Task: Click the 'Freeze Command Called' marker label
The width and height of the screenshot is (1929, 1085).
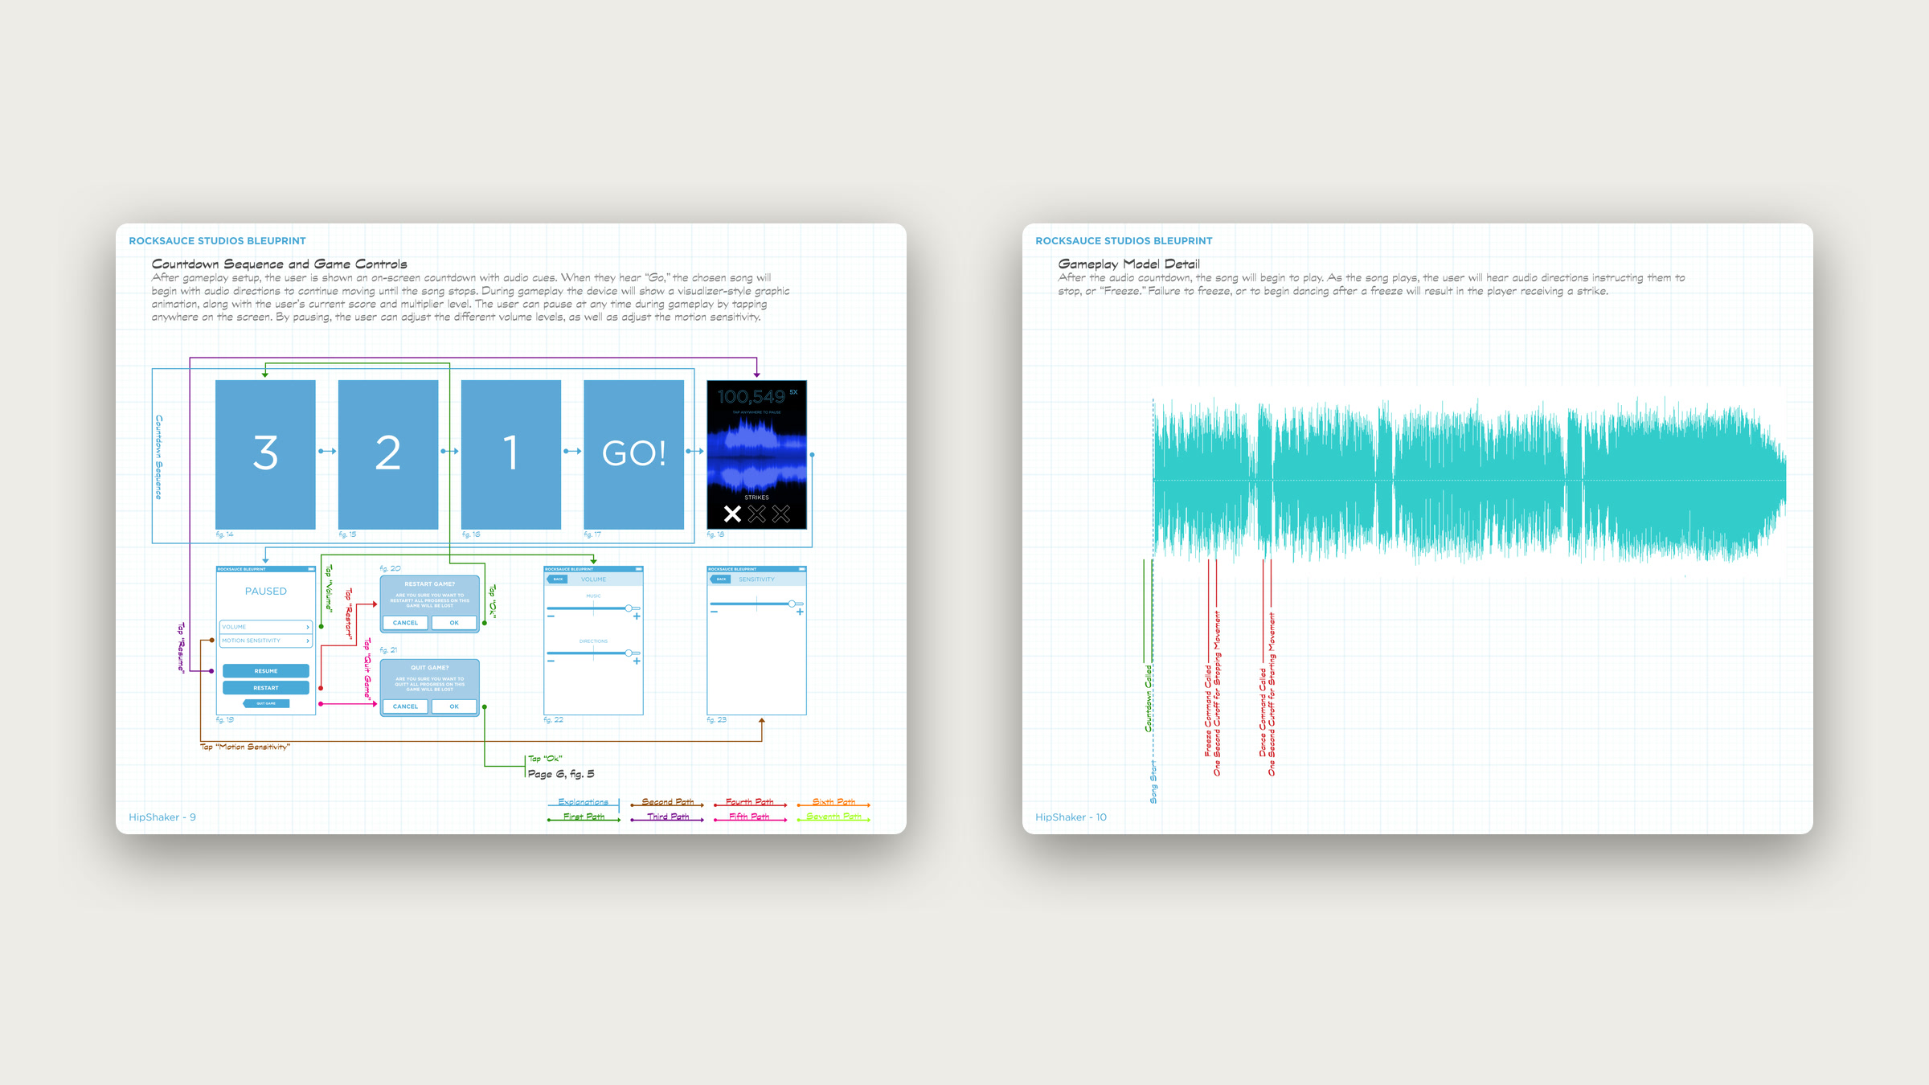Action: pos(1208,710)
